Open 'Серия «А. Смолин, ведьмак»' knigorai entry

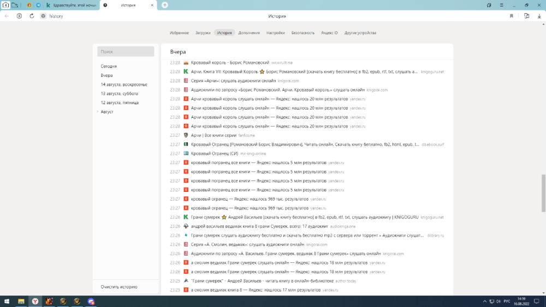click(x=247, y=244)
